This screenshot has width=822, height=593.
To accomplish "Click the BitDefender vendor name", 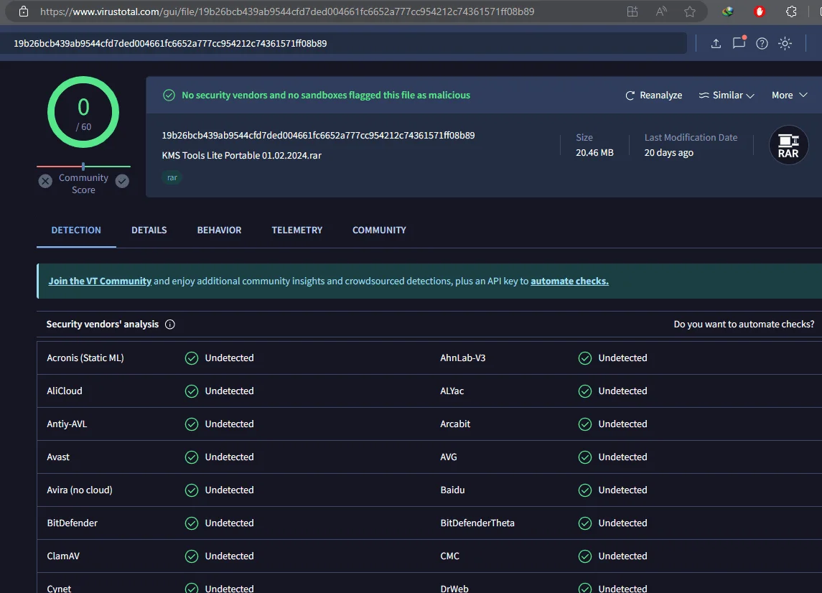I will pos(73,523).
